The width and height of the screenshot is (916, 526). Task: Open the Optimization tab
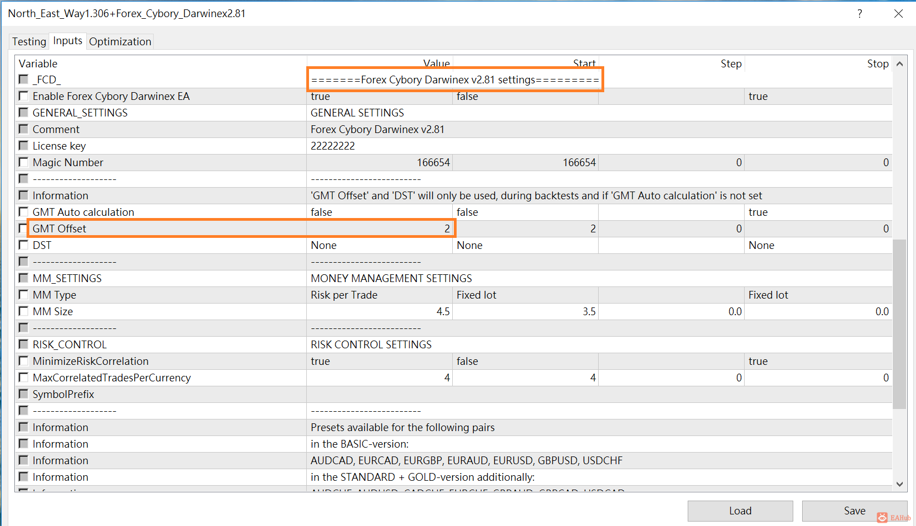(x=120, y=41)
